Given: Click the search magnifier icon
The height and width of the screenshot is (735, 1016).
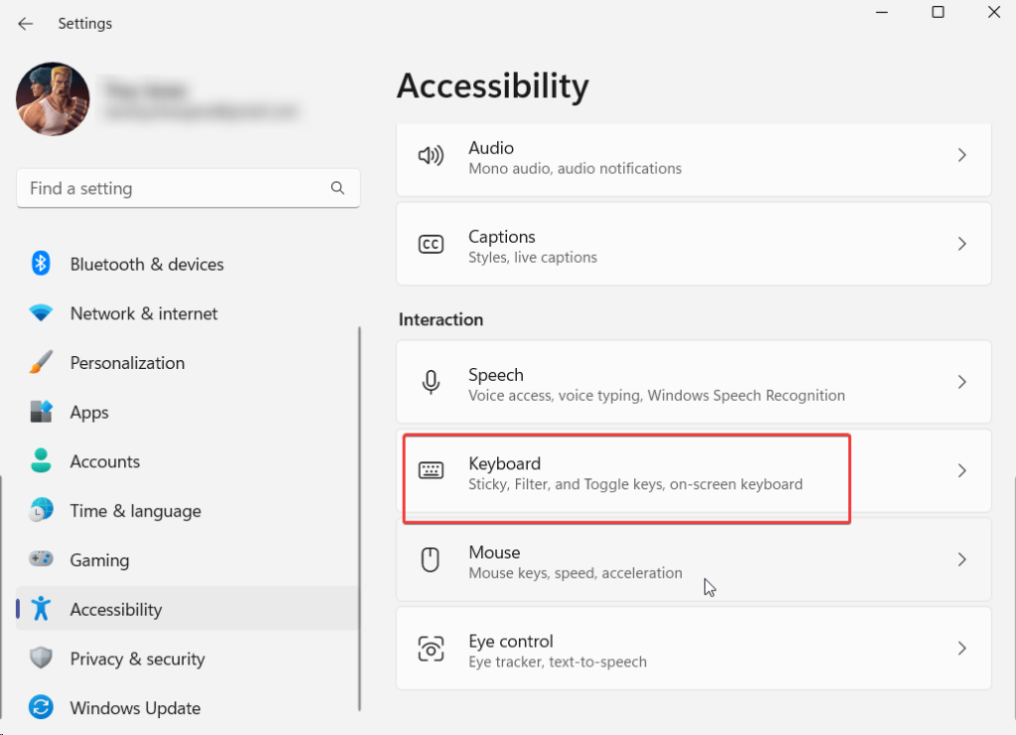Looking at the screenshot, I should pyautogui.click(x=337, y=188).
